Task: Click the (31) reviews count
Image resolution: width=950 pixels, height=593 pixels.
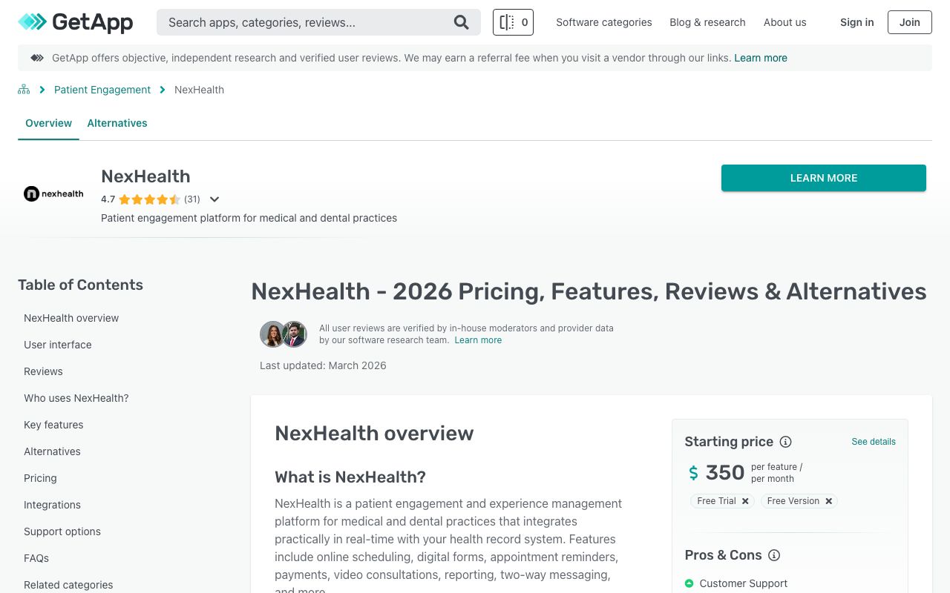Action: point(192,199)
